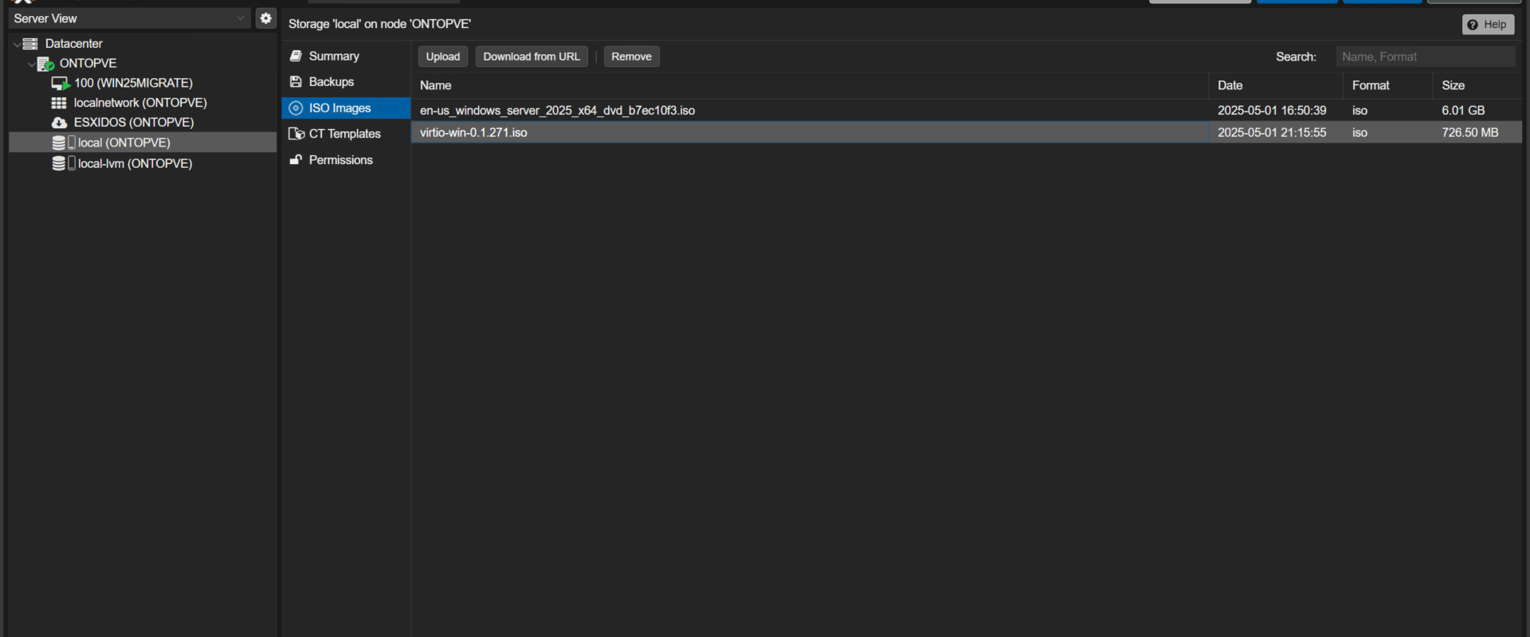Select localnetwork (ONTOPVE) in tree
The image size is (1530, 637).
(140, 103)
